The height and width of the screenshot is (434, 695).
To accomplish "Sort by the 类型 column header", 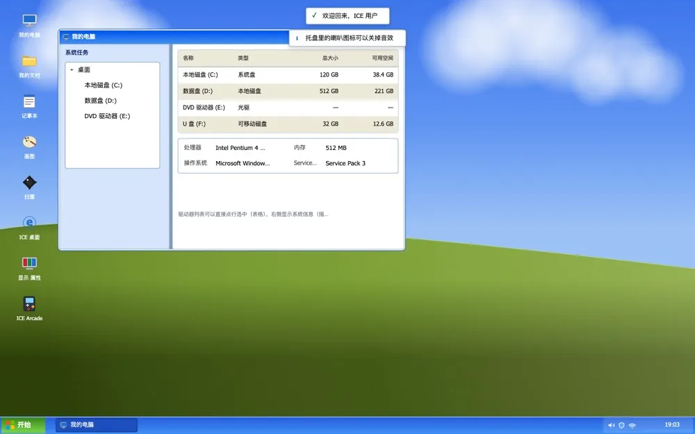I will (243, 58).
